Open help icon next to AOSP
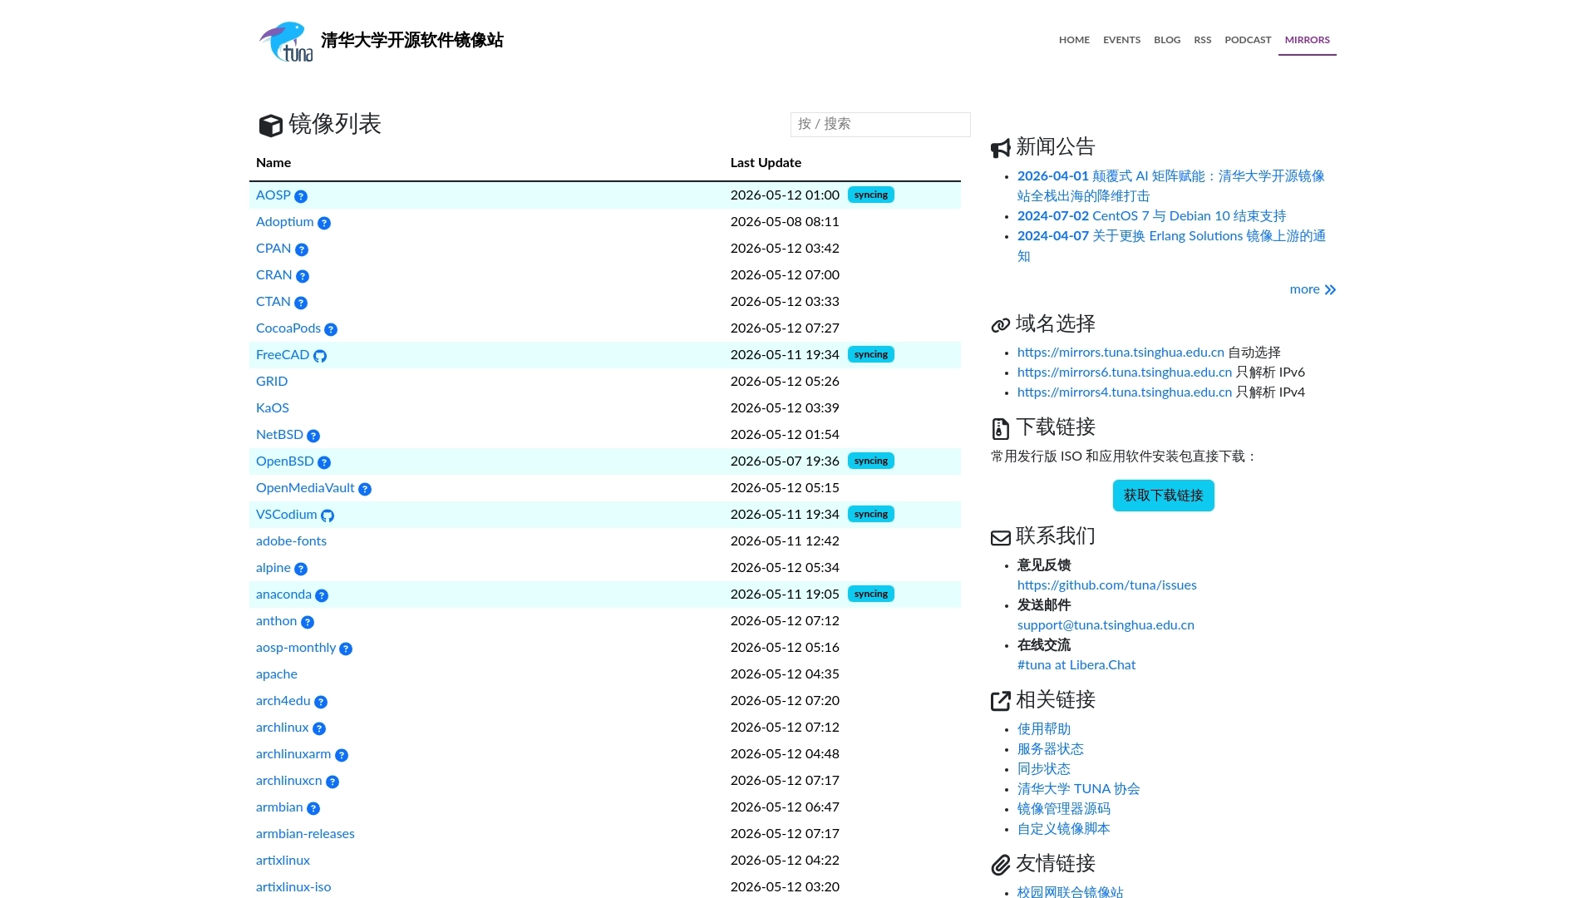1596x898 pixels. [x=301, y=196]
